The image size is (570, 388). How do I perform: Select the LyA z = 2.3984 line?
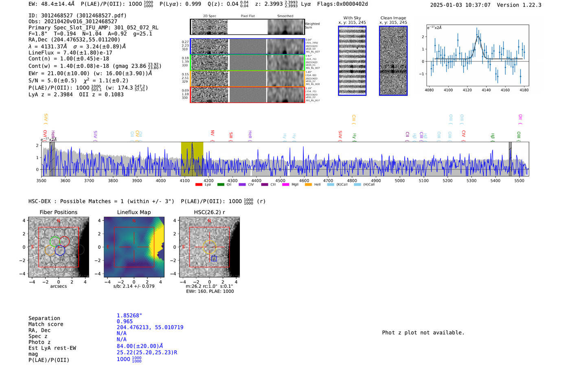[51, 94]
